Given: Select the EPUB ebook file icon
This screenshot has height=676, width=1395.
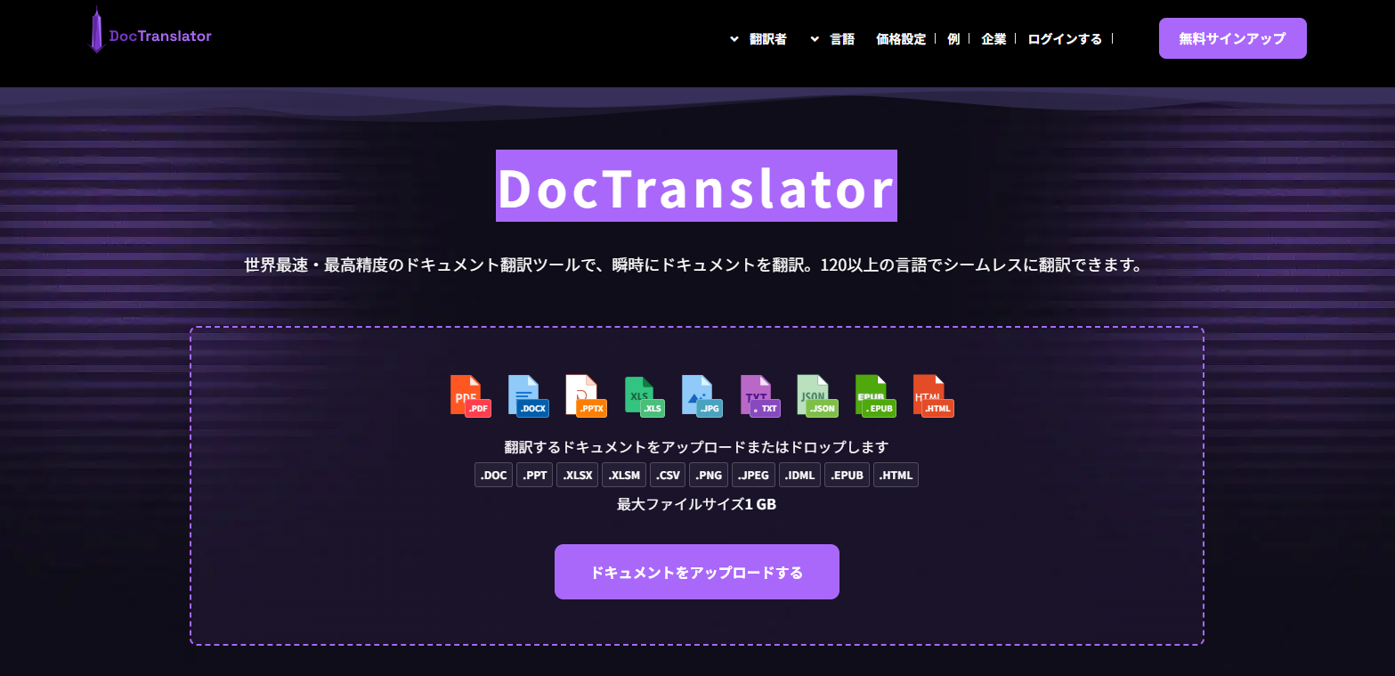Looking at the screenshot, I should click(x=874, y=395).
